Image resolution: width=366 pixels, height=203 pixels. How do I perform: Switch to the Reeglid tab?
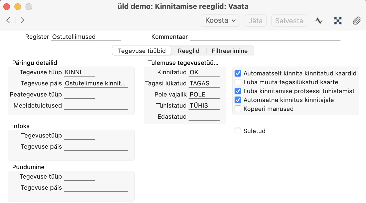(x=189, y=51)
